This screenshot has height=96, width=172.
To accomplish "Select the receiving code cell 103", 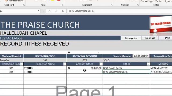I will [x=45, y=60].
